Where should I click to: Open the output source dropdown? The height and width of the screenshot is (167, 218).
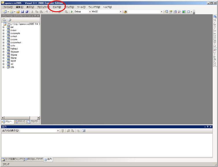click(x=58, y=131)
